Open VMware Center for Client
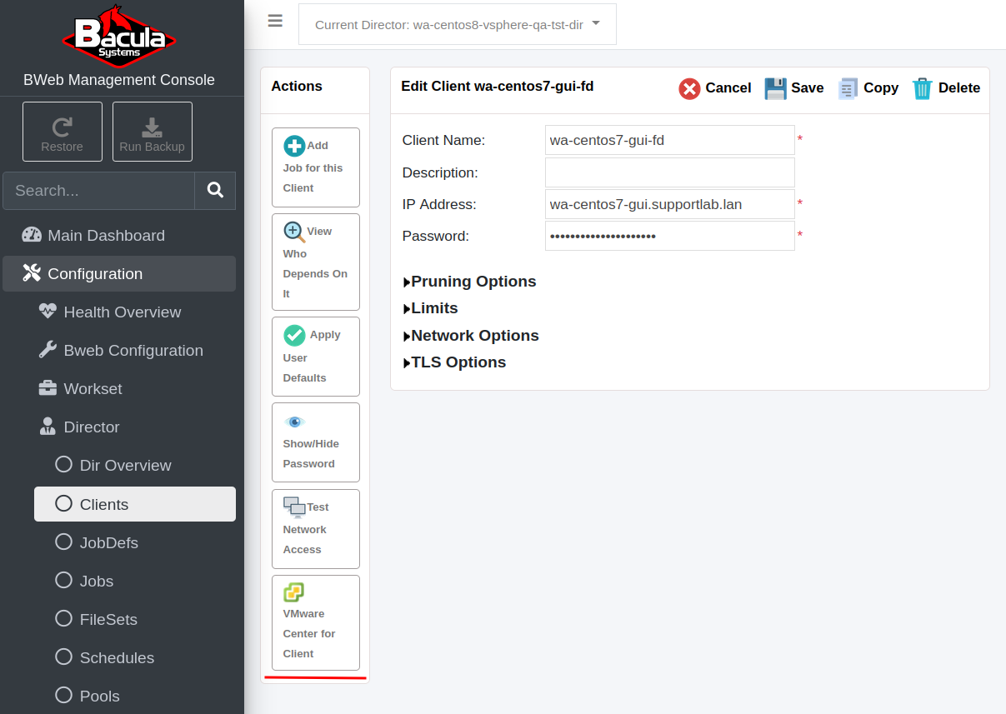The image size is (1006, 714). [316, 622]
